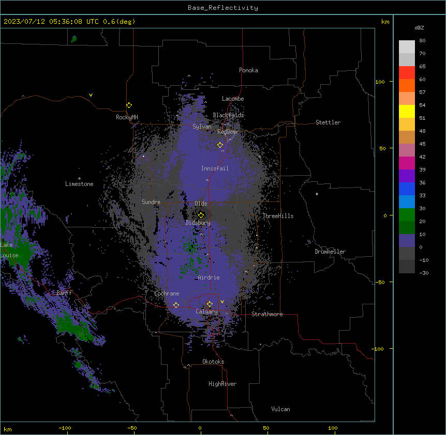Click the purple-blue 10 dBZ legend swatch
This screenshot has height=435, width=446.
click(407, 241)
